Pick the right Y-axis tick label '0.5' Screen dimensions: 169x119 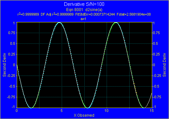pyautogui.click(x=155, y=43)
